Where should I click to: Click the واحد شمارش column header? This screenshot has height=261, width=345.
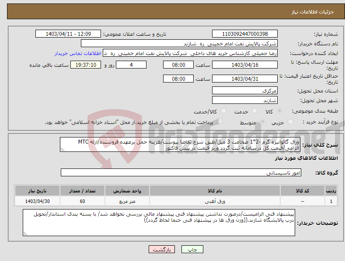tap(127, 191)
